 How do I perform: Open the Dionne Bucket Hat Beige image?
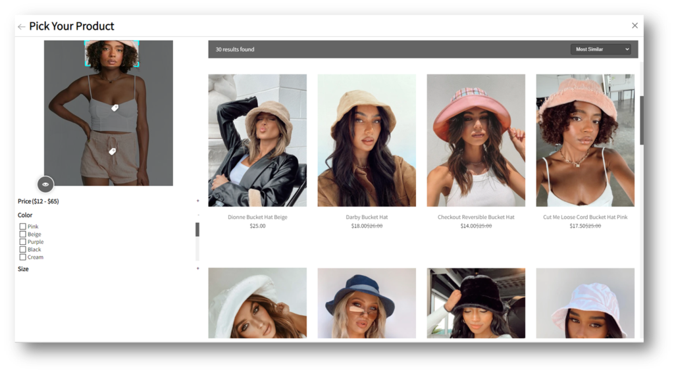click(x=257, y=141)
